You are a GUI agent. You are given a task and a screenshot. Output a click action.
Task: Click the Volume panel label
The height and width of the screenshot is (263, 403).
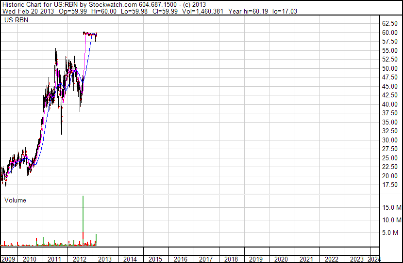coord(15,200)
